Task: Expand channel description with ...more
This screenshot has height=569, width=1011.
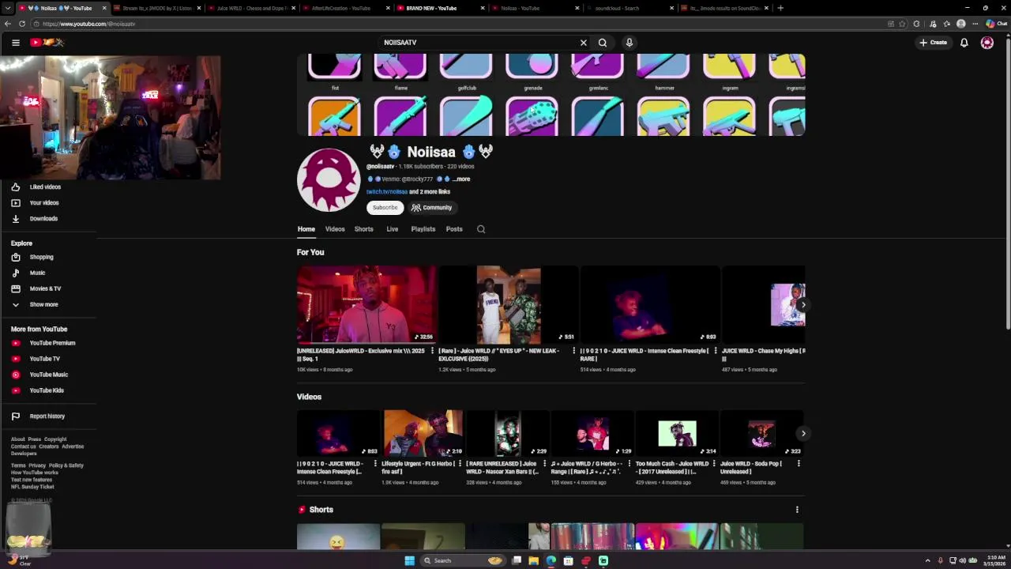Action: click(x=461, y=179)
